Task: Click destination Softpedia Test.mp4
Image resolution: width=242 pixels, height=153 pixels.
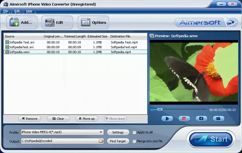Action: pyautogui.click(x=124, y=42)
